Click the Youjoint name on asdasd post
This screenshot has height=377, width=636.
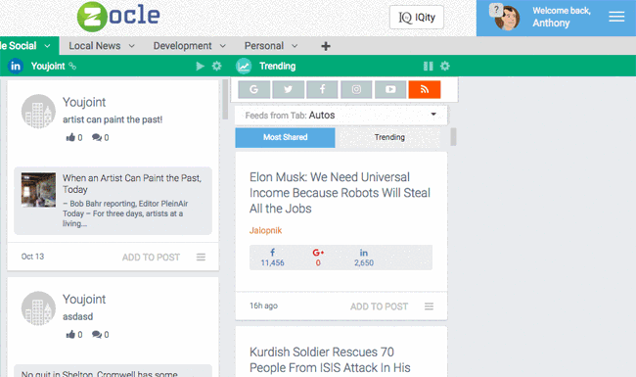coord(84,299)
